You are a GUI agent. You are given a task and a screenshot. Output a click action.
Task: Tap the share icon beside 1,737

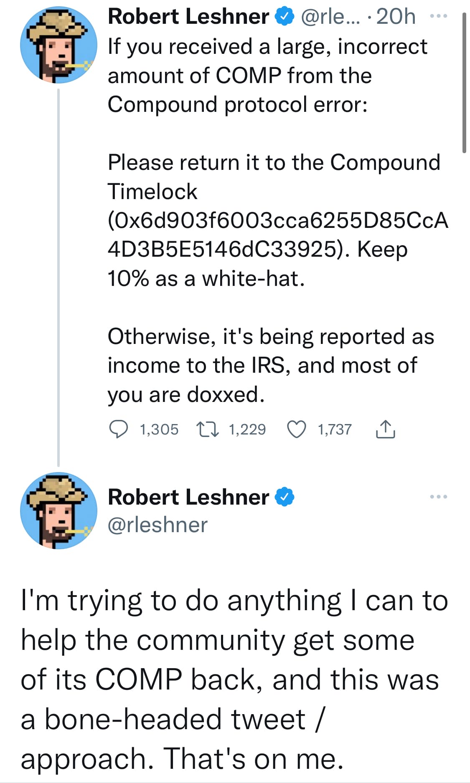(x=385, y=429)
